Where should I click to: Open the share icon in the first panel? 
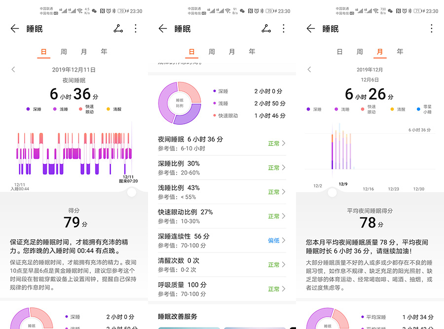[118, 29]
